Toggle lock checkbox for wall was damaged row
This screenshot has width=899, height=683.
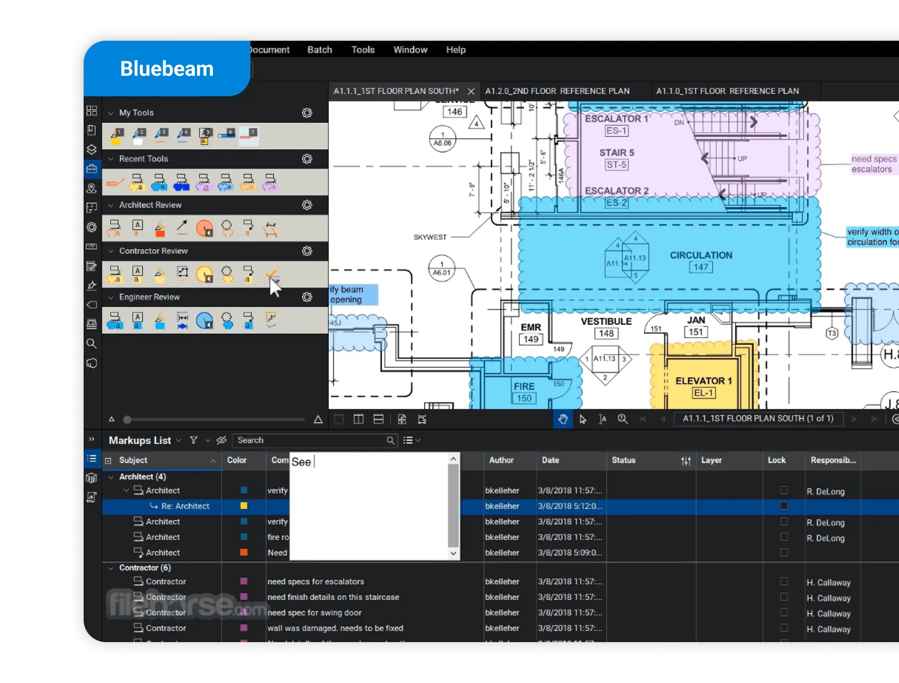click(784, 628)
